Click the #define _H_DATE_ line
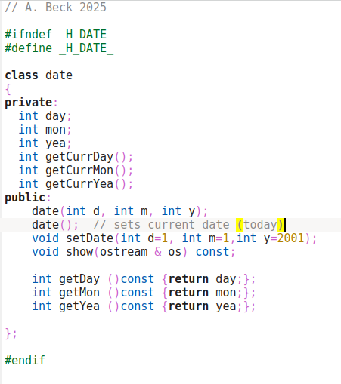The height and width of the screenshot is (384, 341). click(59, 48)
